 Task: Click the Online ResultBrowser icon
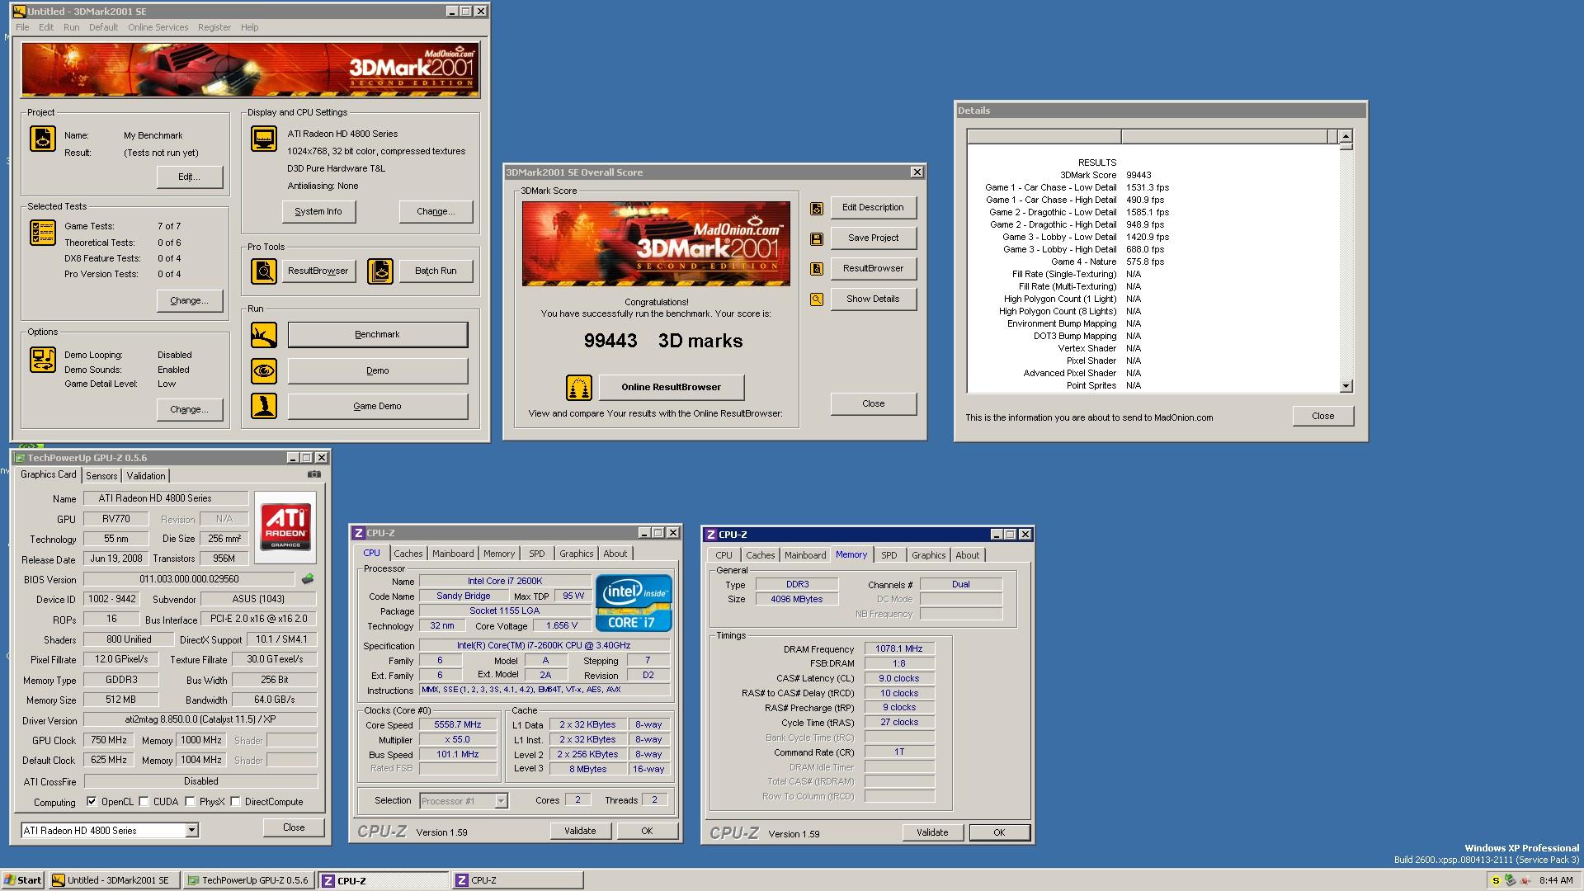pos(579,387)
